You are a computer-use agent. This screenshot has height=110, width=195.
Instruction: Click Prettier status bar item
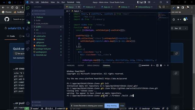156,108
